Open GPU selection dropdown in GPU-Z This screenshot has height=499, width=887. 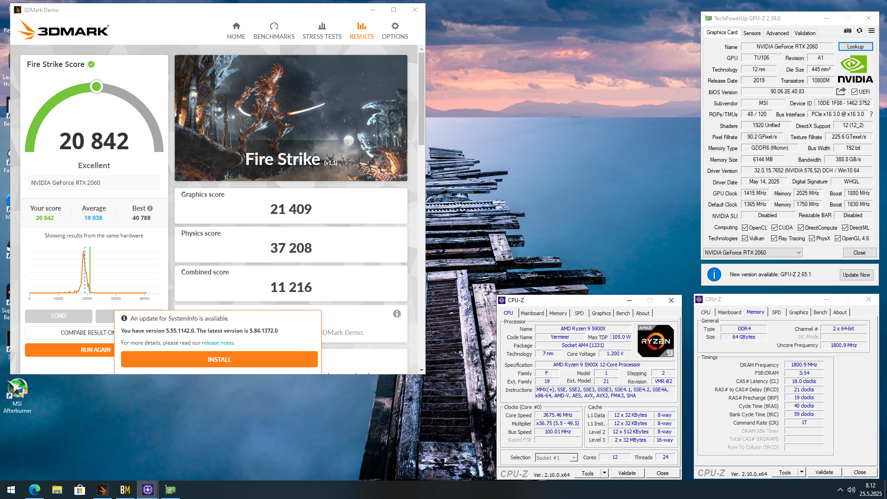753,253
